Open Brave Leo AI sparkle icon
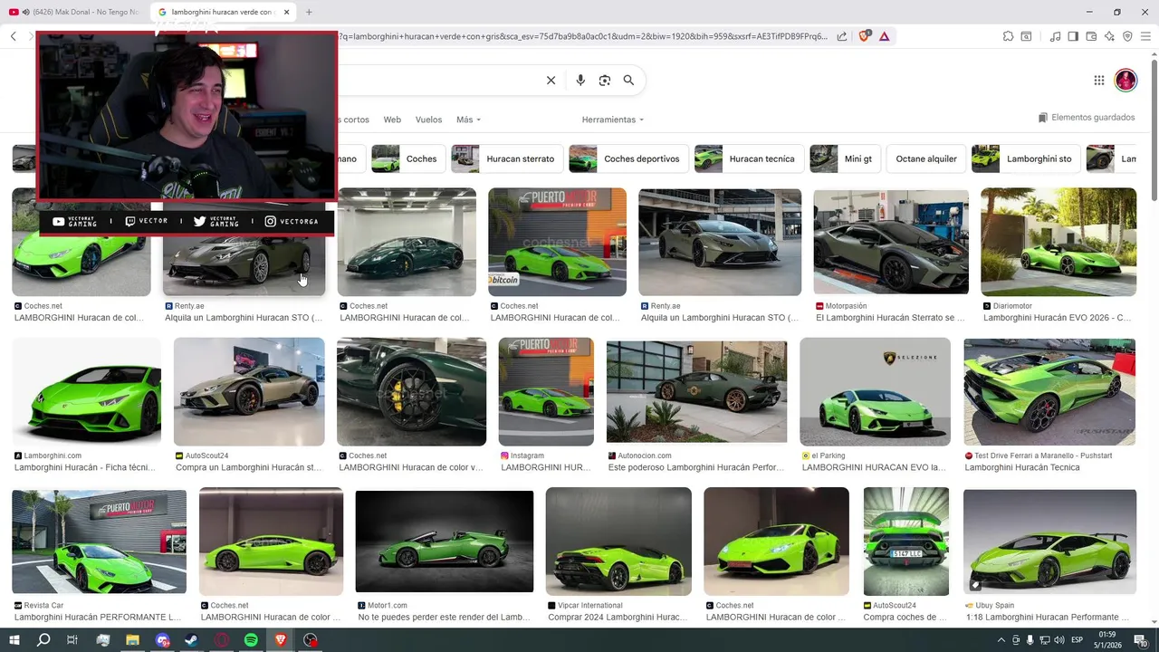 1109,36
